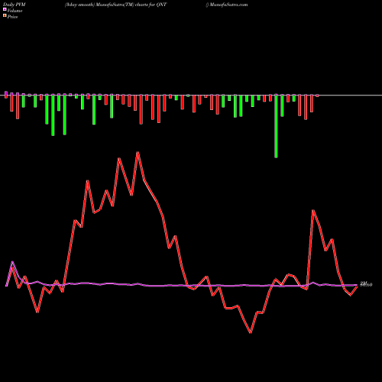Click the longest green bar in left cluster
Screen dimensions: 382x382
(x=53, y=115)
